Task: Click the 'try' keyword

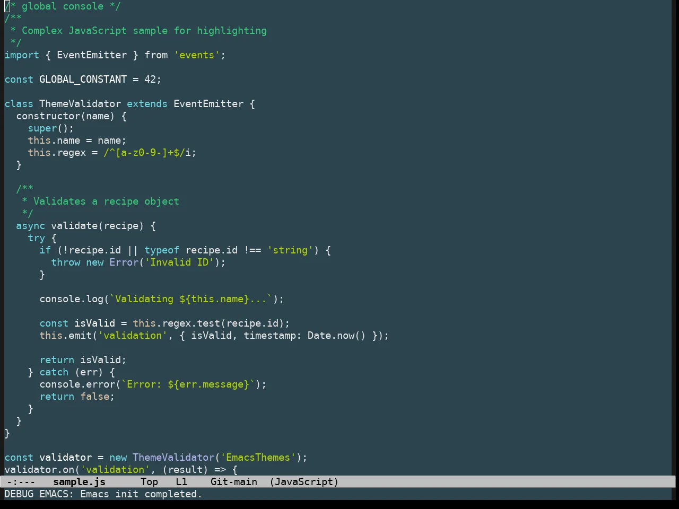Action: pyautogui.click(x=36, y=238)
